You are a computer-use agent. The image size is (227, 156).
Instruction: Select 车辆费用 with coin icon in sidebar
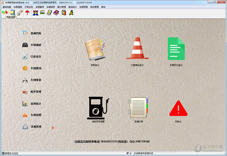click(32, 69)
